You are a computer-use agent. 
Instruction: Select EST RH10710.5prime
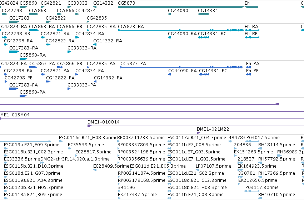click(x=276, y=195)
